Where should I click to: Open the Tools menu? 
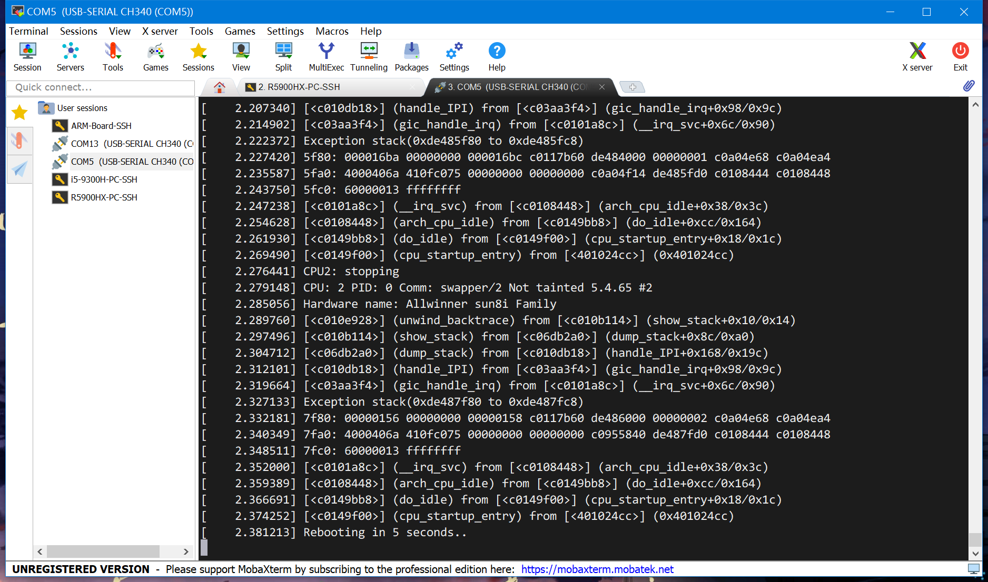coord(201,31)
